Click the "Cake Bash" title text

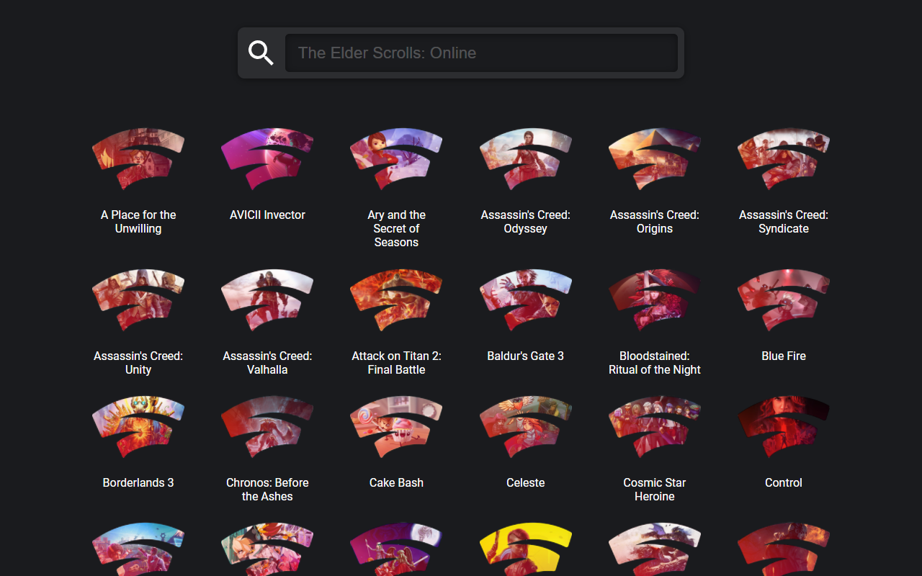click(x=396, y=482)
